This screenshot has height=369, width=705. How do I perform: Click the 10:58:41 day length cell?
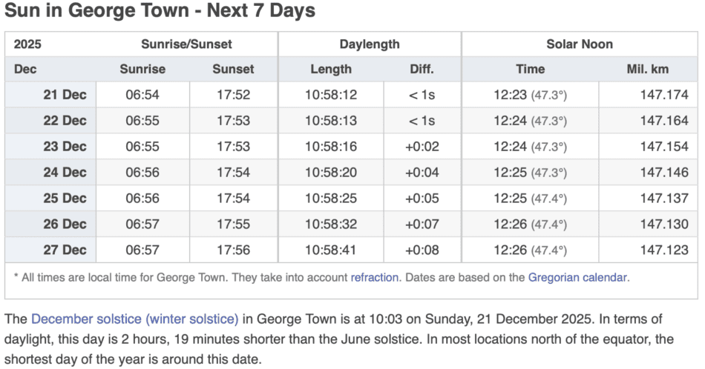coord(331,250)
